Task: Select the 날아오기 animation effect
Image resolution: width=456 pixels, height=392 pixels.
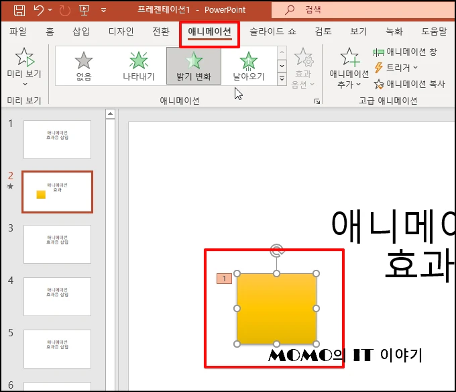Action: click(x=249, y=66)
